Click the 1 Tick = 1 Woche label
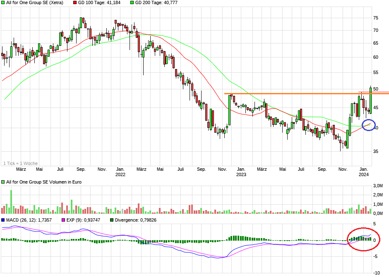 tap(20, 163)
